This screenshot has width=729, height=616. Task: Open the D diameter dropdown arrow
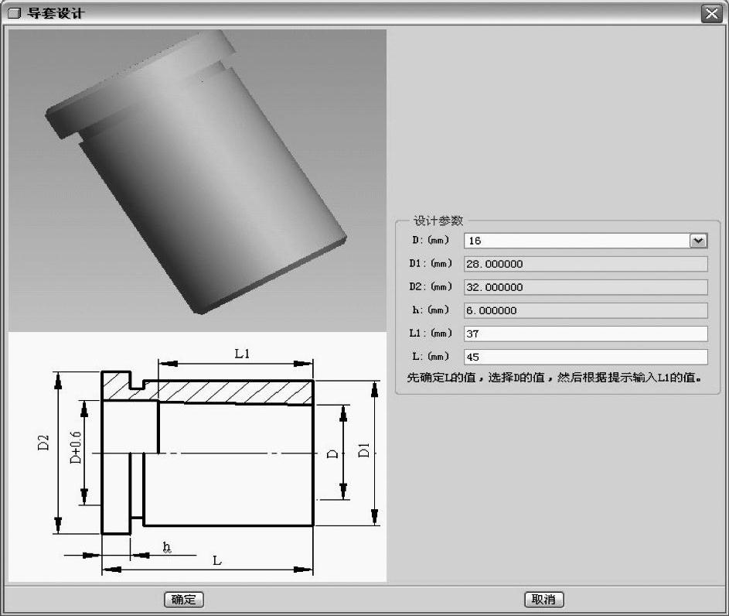(698, 241)
